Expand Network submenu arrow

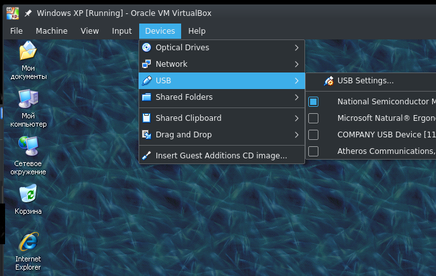coord(296,64)
